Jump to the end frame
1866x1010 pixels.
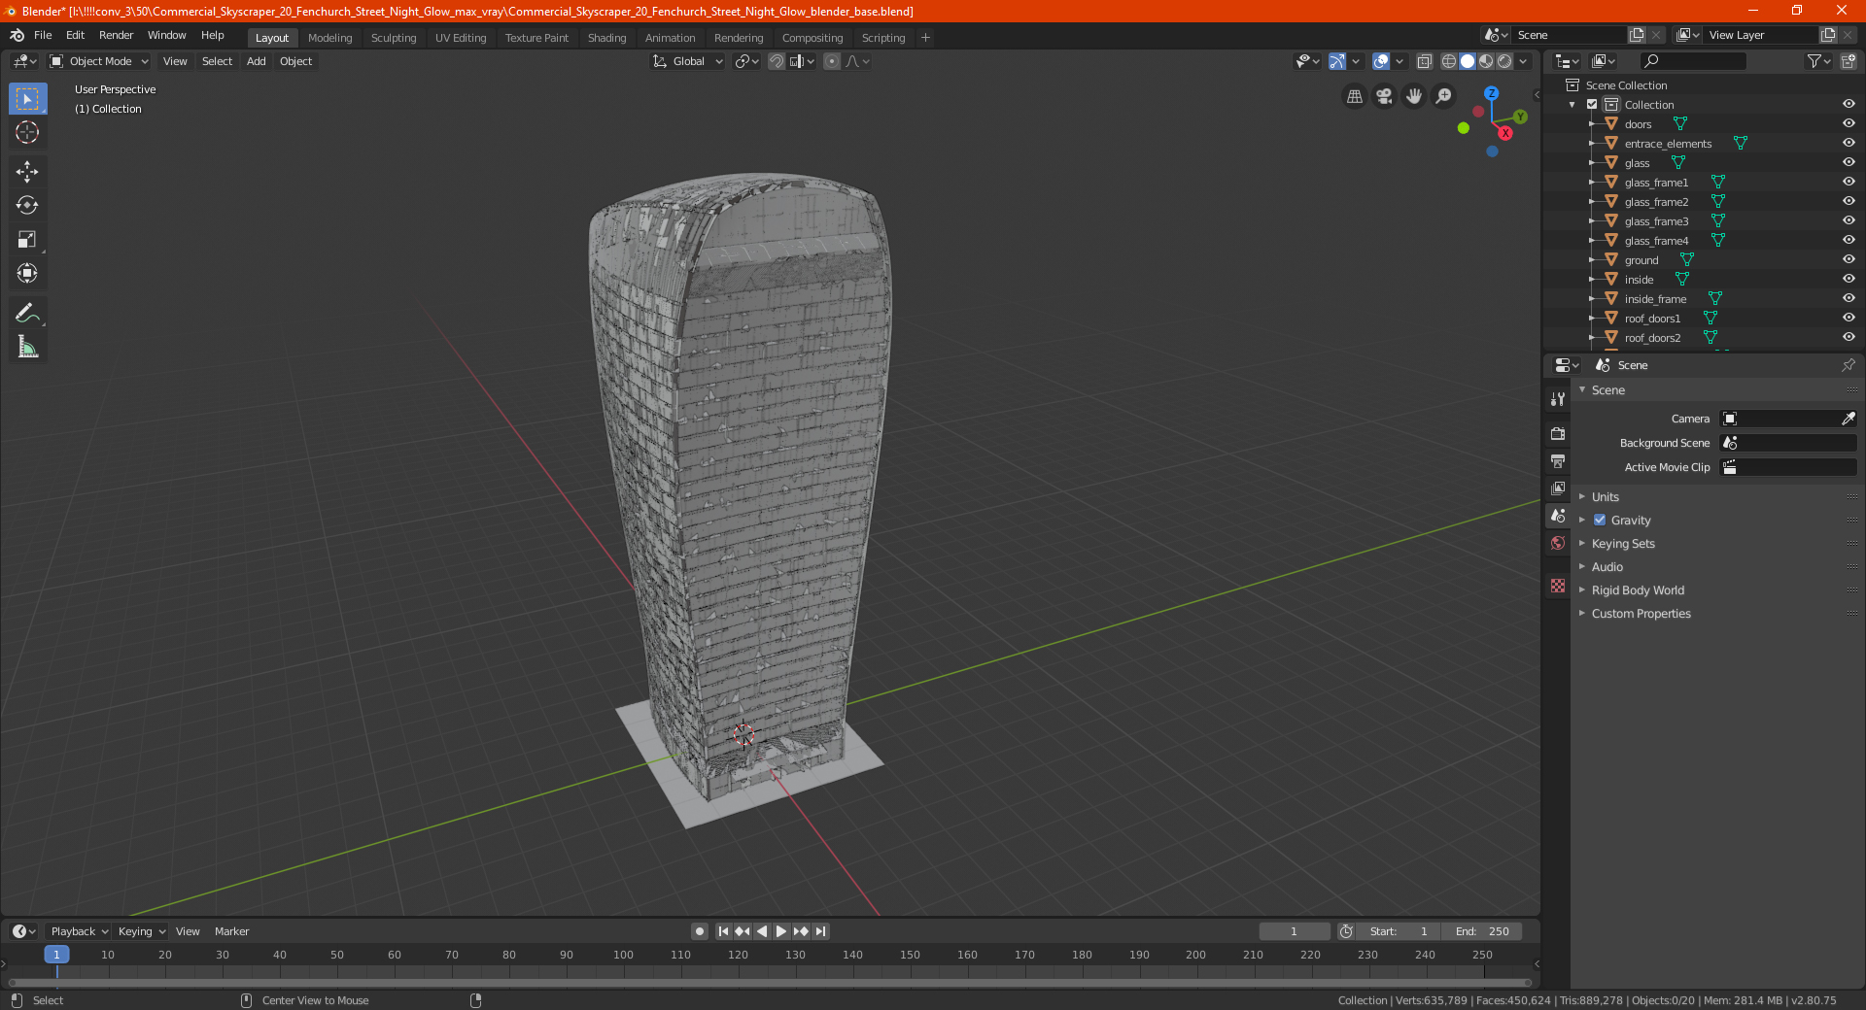[820, 931]
